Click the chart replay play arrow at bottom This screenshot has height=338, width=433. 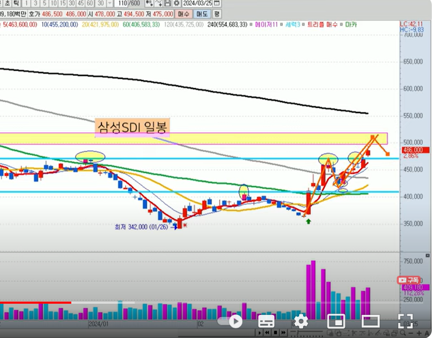(x=259, y=332)
